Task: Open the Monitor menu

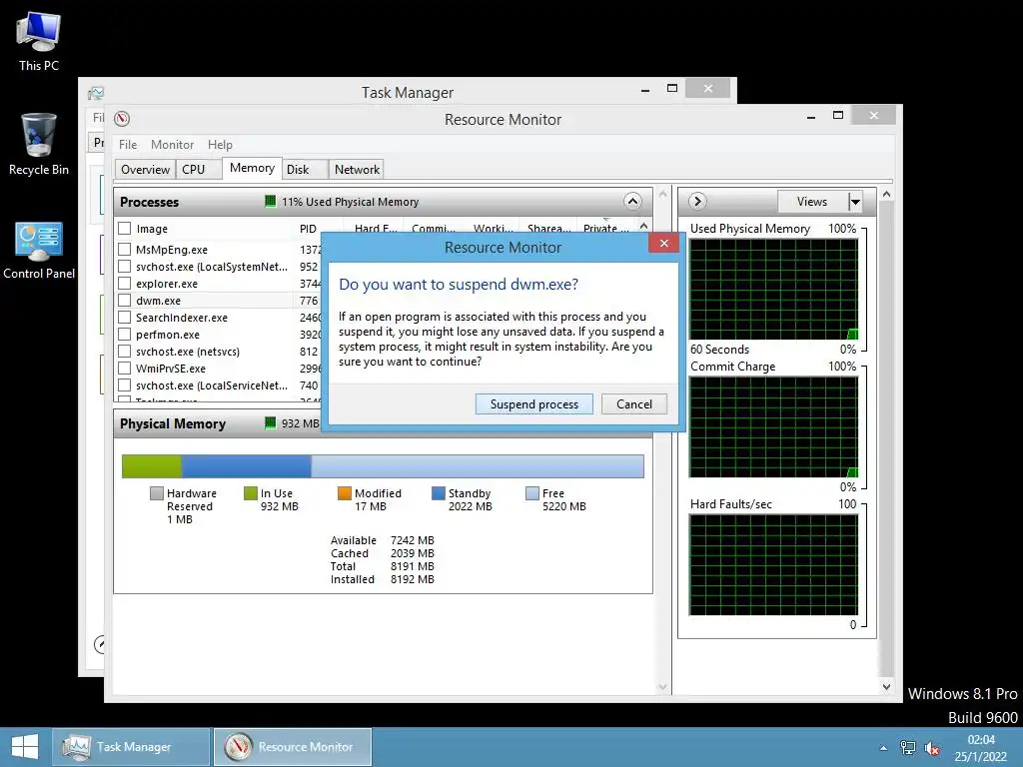Action: [x=172, y=145]
